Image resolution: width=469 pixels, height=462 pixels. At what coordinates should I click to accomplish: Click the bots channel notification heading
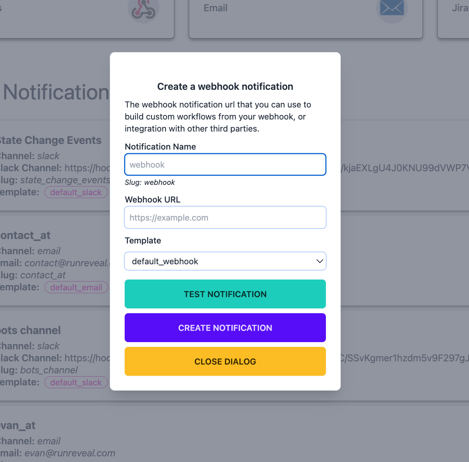pos(30,330)
